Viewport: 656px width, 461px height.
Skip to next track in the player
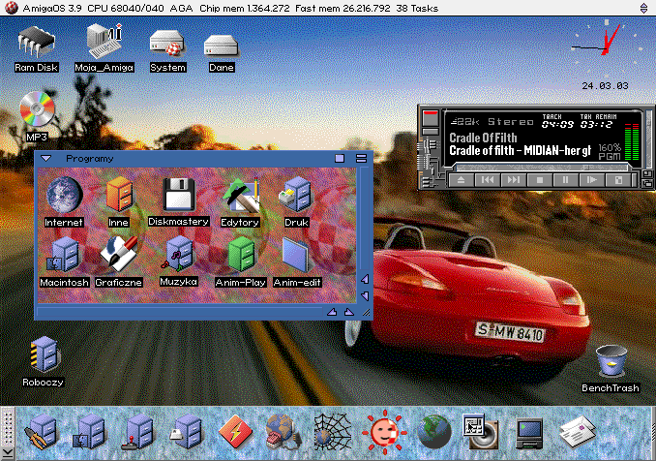[x=514, y=180]
